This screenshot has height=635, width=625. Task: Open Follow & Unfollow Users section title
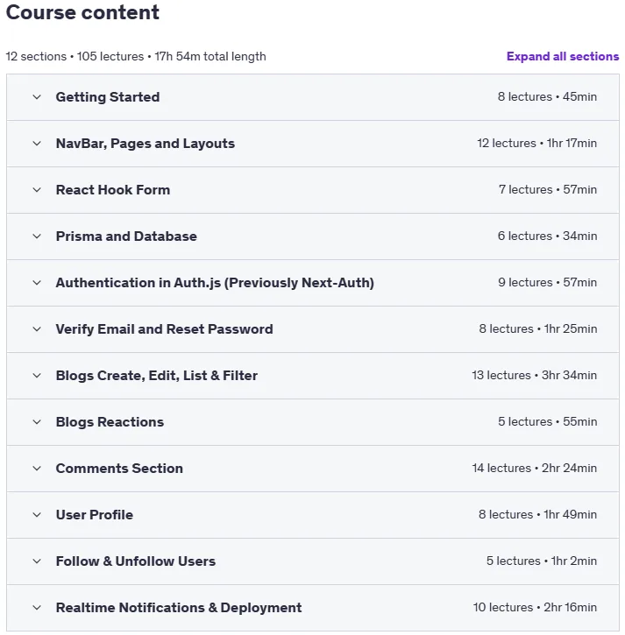point(136,561)
